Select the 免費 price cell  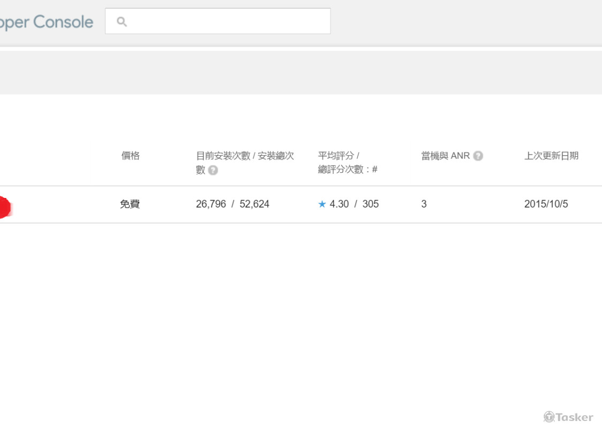(x=129, y=204)
